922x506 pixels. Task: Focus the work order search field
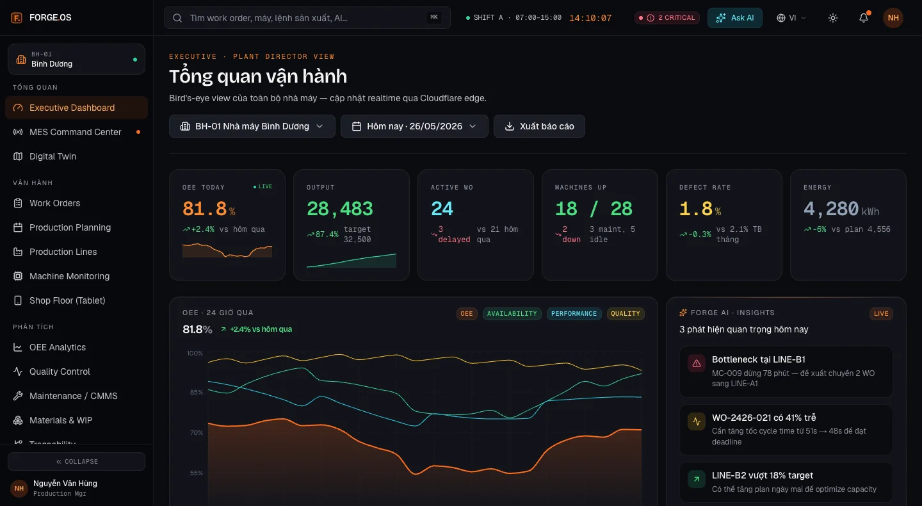pos(307,18)
